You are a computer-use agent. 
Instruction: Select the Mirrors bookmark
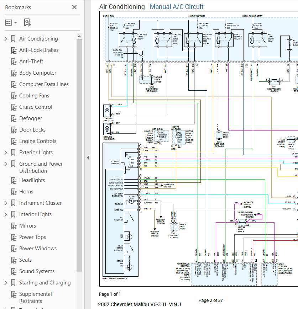pos(28,226)
